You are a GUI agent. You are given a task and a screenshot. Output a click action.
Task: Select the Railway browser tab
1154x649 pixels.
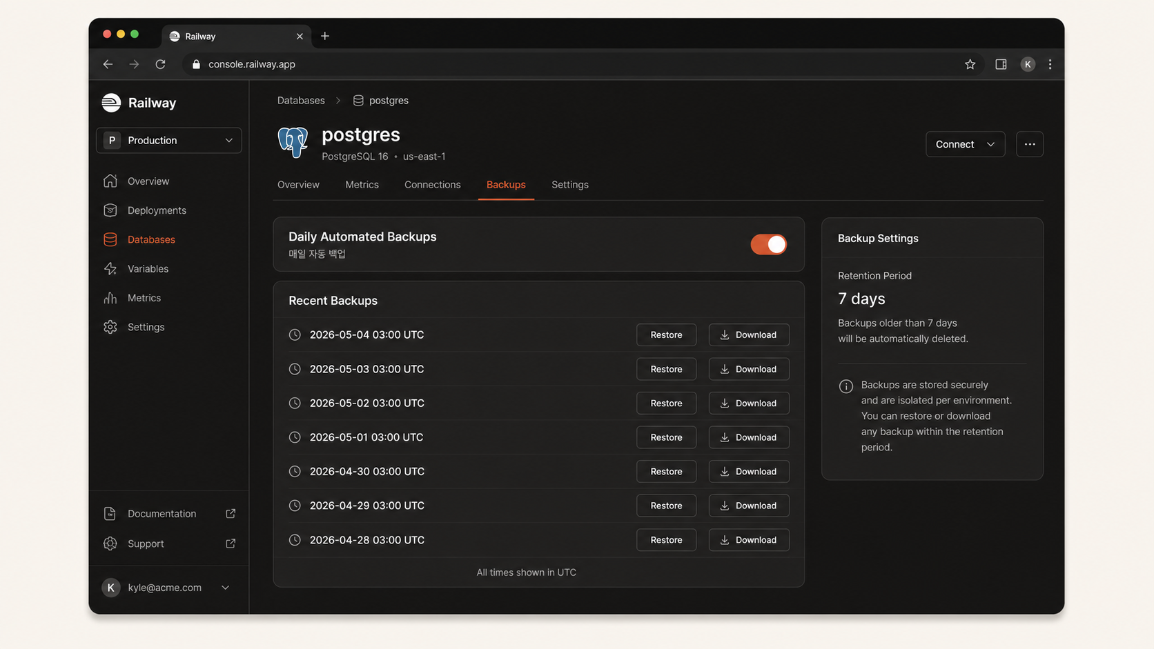click(236, 37)
